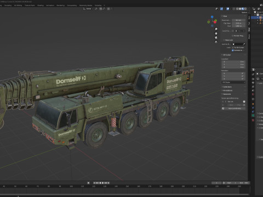Jump to the timeline start frame
This screenshot has width=263, height=197.
pyautogui.click(x=94, y=183)
